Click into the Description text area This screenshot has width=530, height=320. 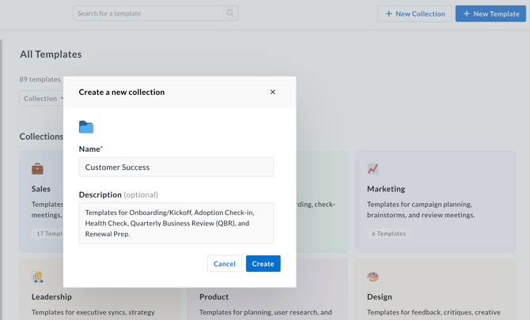[x=176, y=223]
